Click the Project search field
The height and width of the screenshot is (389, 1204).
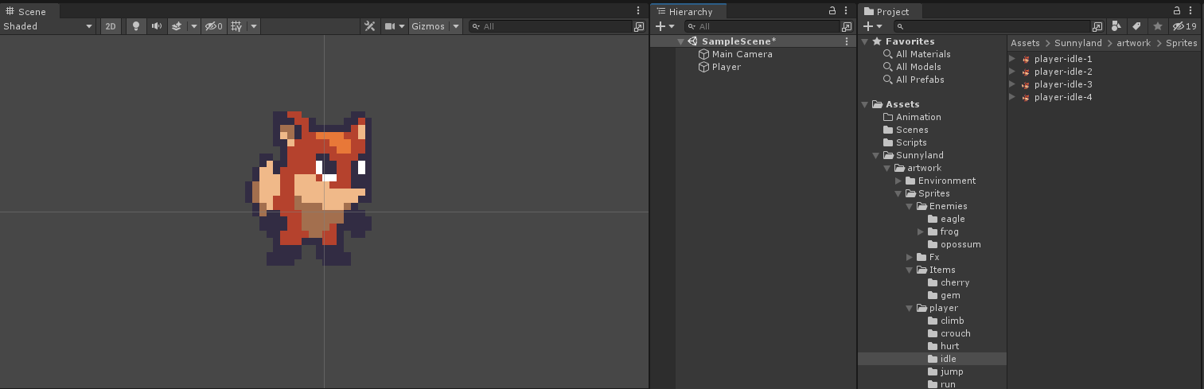992,26
